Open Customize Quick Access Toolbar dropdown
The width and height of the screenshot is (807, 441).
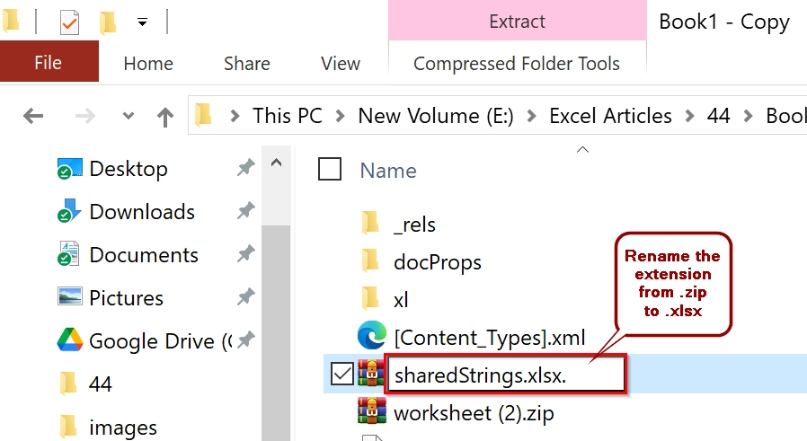click(143, 22)
